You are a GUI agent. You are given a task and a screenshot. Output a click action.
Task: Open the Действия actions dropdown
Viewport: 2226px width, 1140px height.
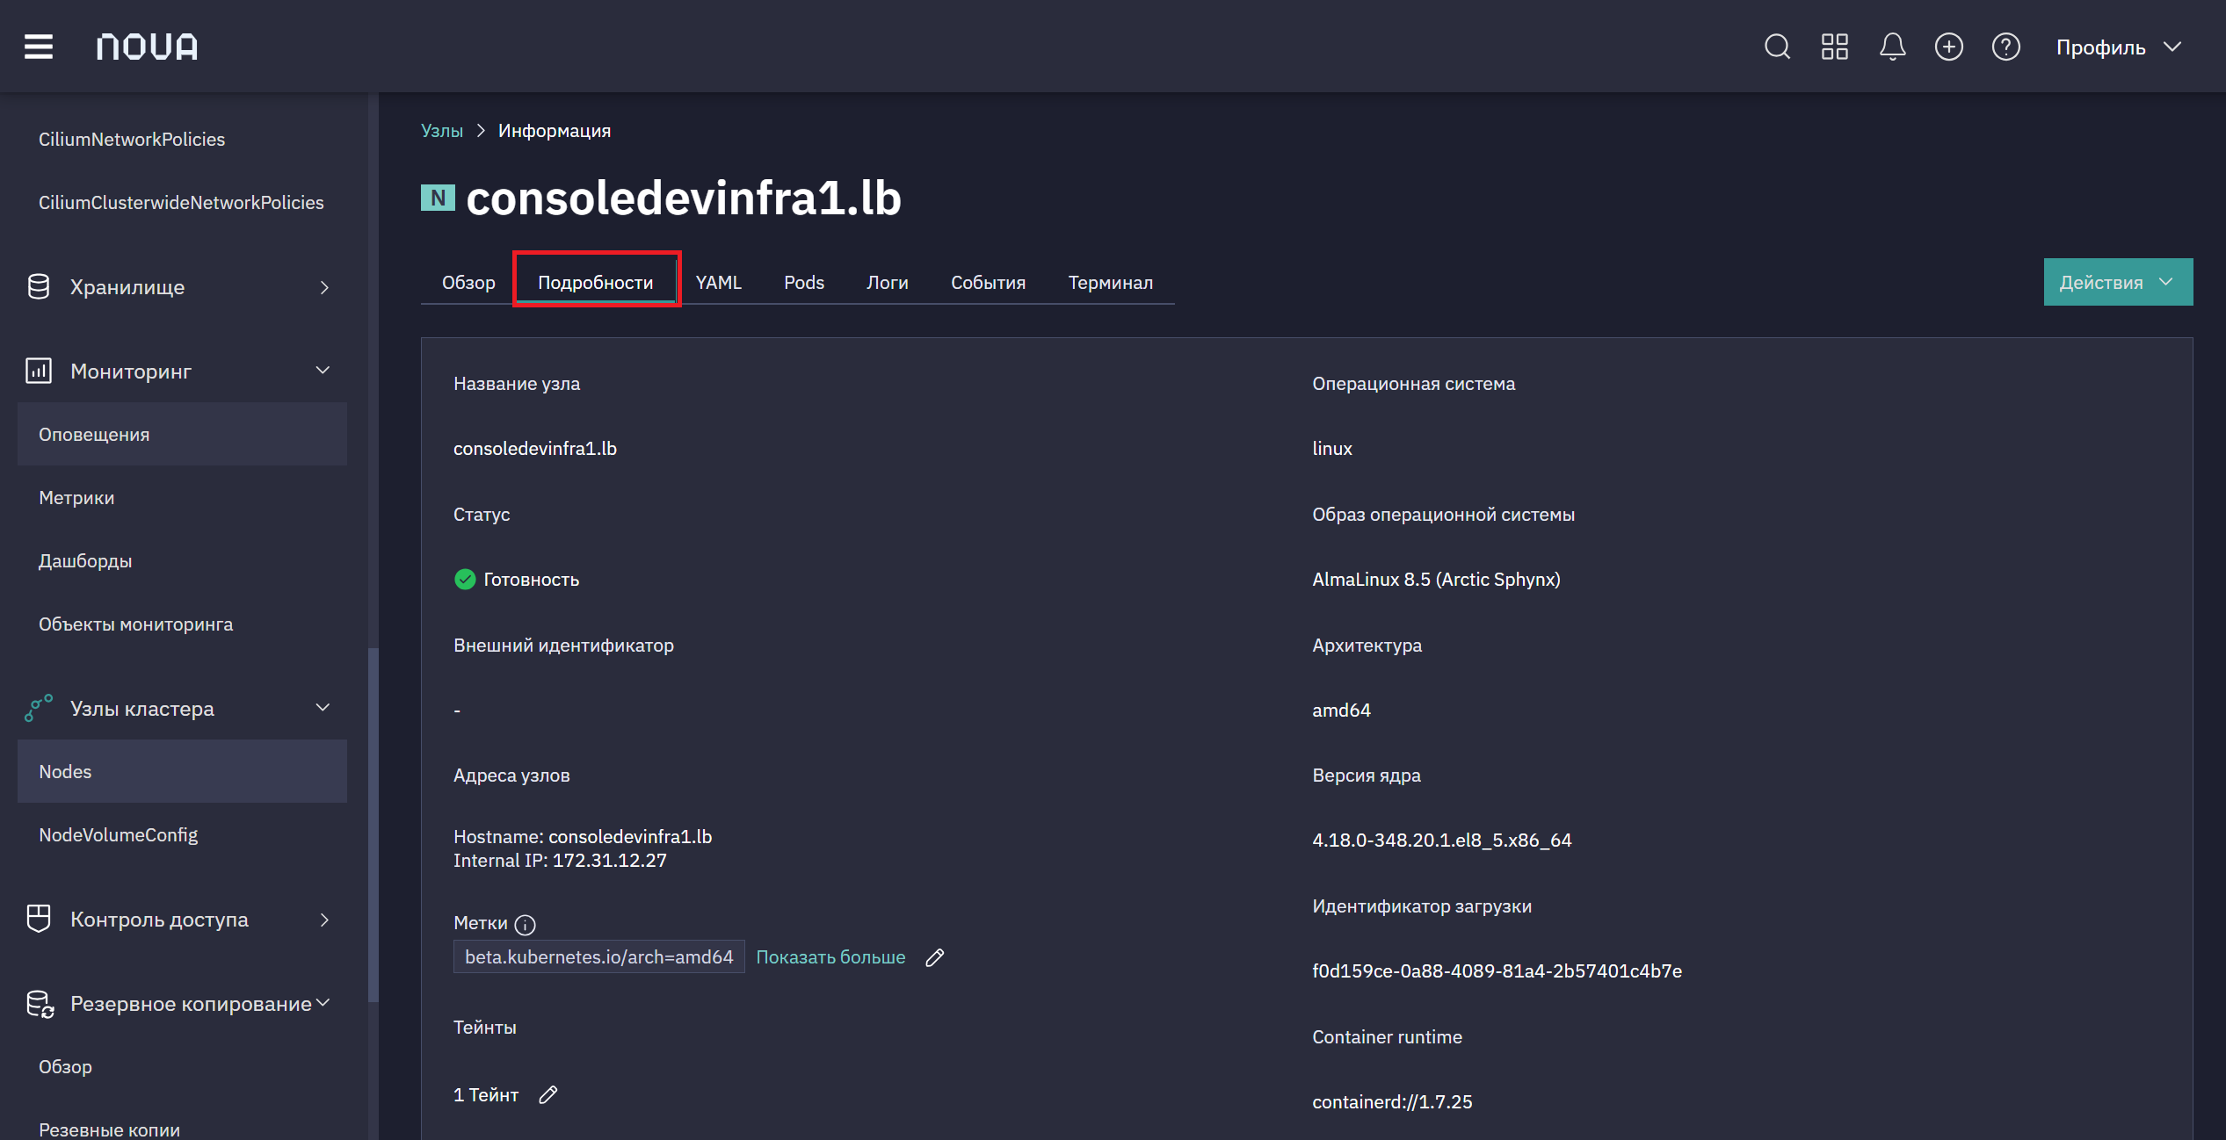pyautogui.click(x=2118, y=282)
